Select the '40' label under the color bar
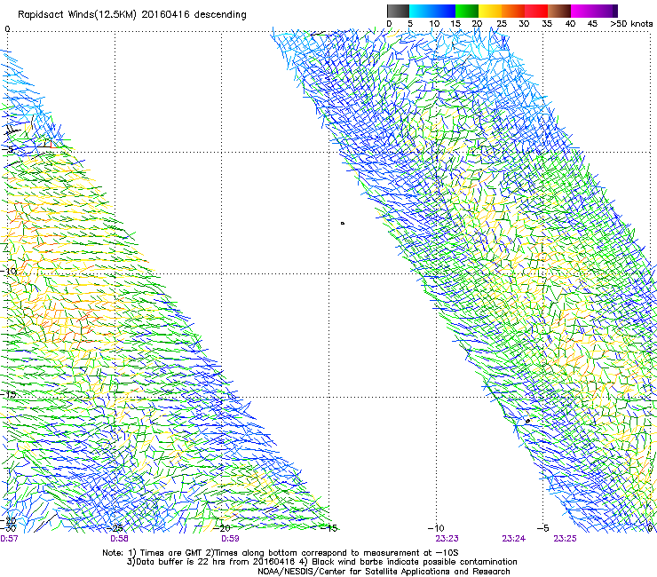 570,24
